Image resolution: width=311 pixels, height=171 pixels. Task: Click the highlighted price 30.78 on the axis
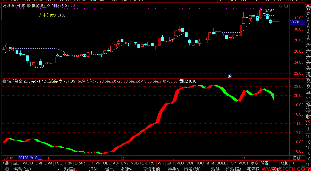pyautogui.click(x=294, y=22)
